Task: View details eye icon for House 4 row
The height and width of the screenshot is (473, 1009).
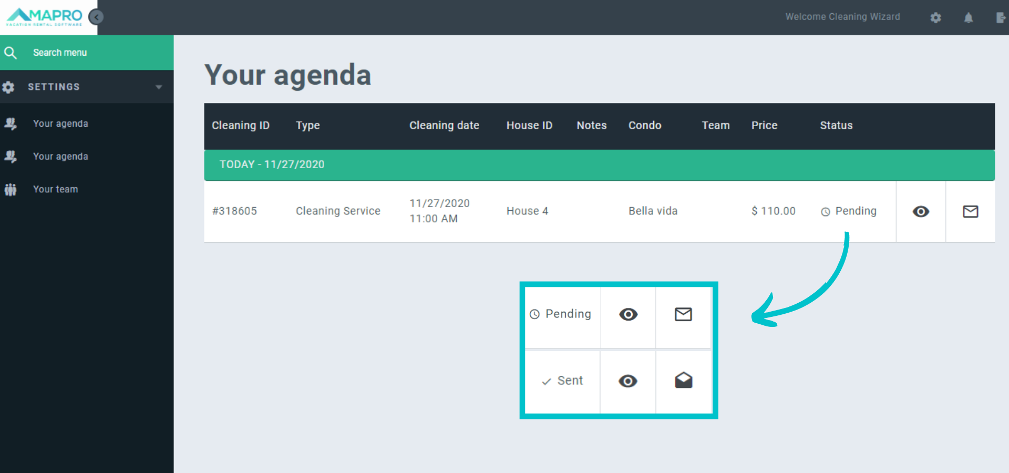Action: pos(921,211)
